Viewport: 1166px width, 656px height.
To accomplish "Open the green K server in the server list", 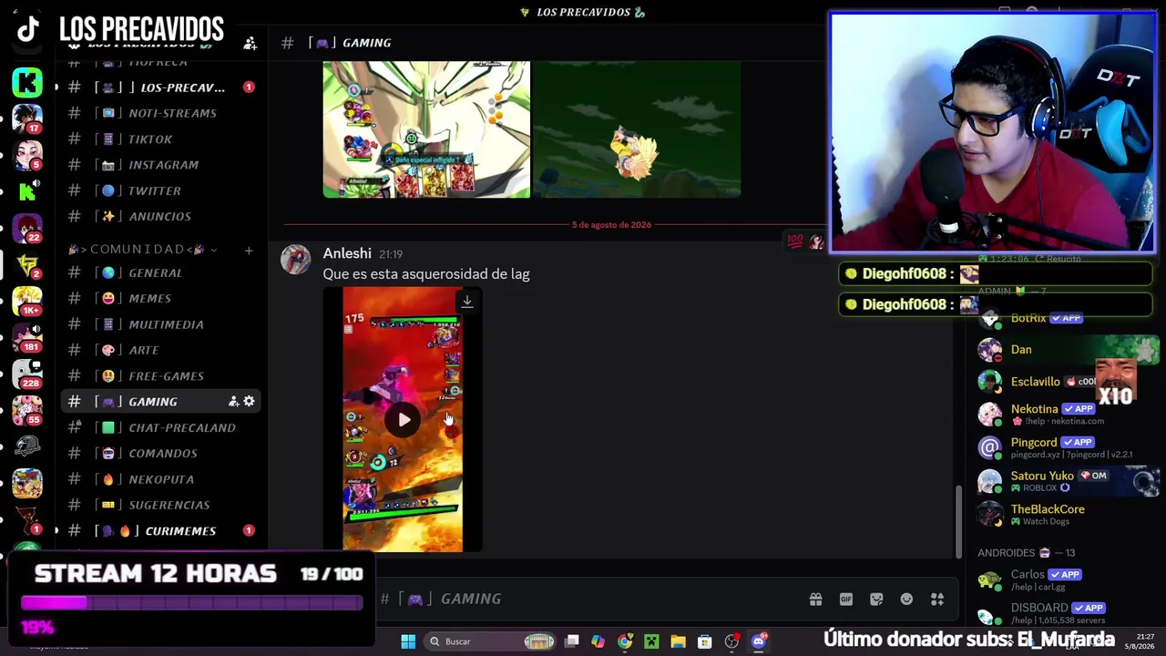I will pos(27,82).
